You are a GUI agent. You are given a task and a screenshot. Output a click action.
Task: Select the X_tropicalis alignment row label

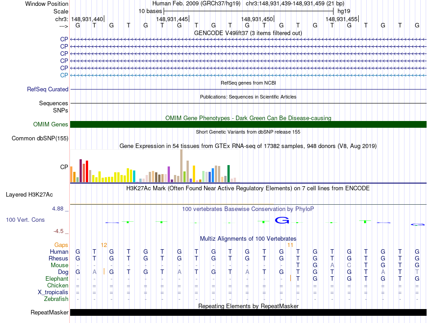coord(53,292)
